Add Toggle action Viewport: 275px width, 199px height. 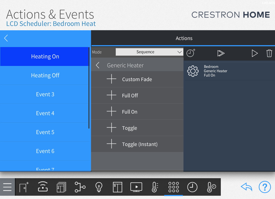137,128
